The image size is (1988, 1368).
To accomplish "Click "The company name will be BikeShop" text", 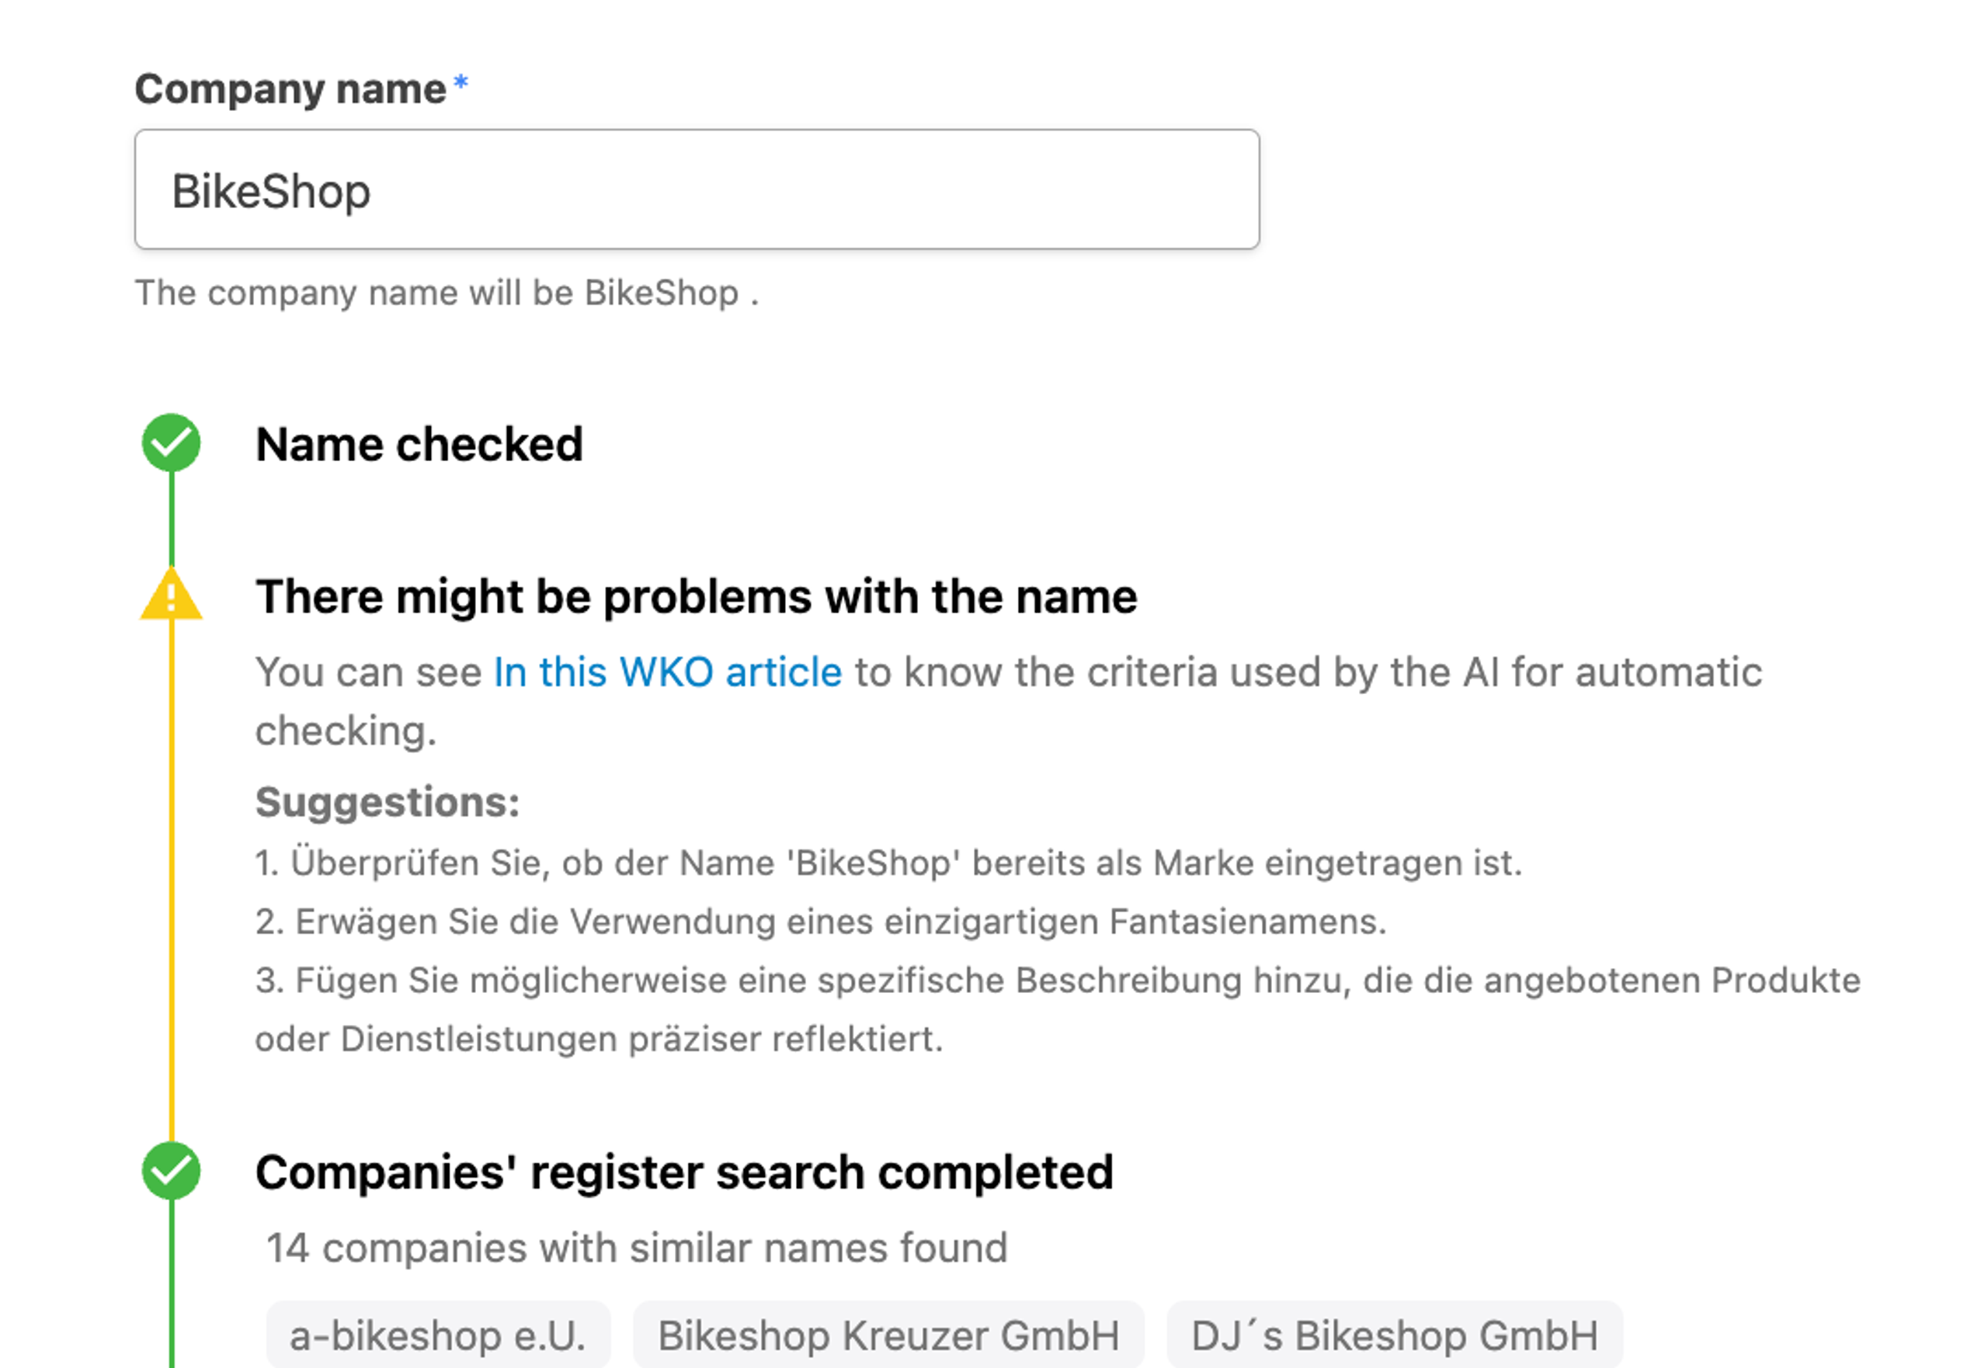I will coord(447,292).
